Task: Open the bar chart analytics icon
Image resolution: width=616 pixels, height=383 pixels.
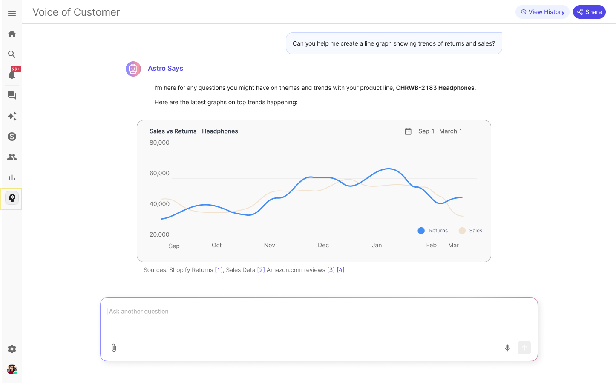Action: [12, 177]
